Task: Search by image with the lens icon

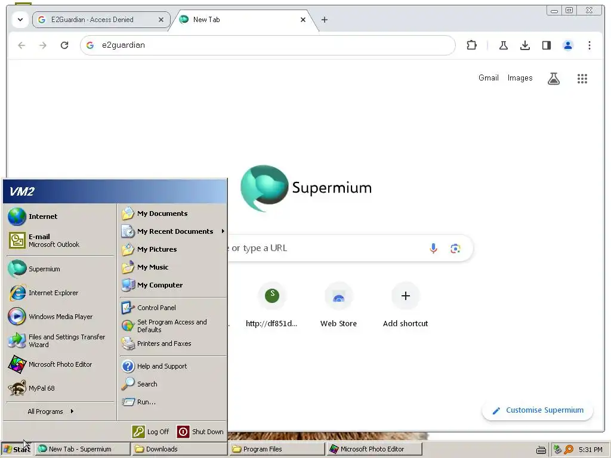Action: click(x=455, y=248)
